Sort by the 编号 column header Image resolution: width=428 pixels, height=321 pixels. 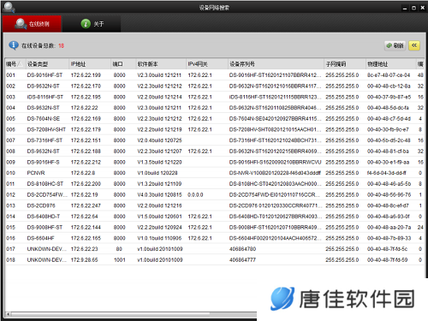click(x=15, y=64)
